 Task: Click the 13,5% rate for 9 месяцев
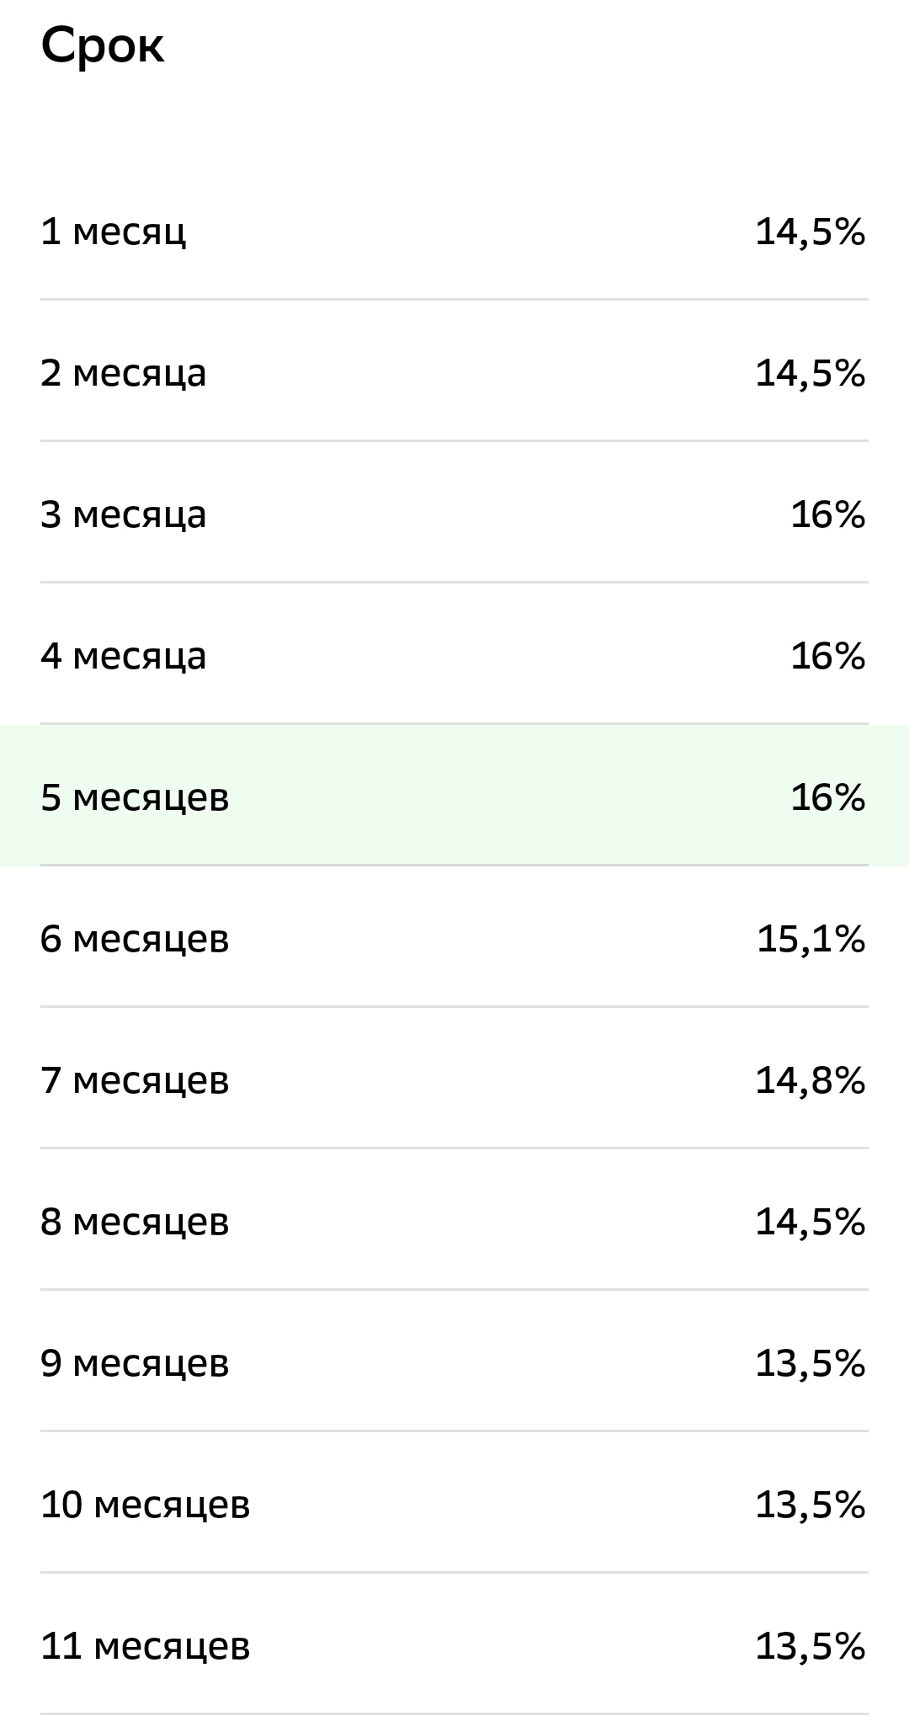[x=810, y=1362]
